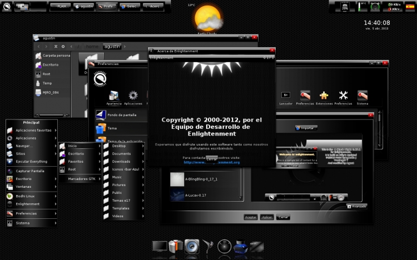417x260 pixels.
Task: Open Temp in file manager sidebar
Action: pos(53,83)
